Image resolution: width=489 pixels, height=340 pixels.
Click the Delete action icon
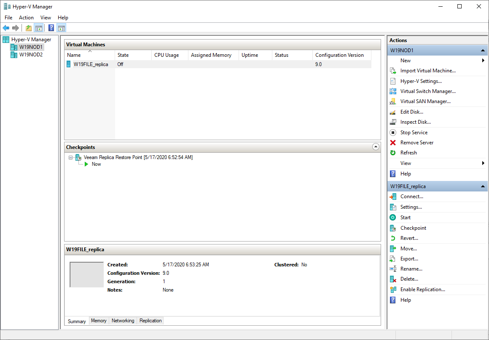point(393,279)
